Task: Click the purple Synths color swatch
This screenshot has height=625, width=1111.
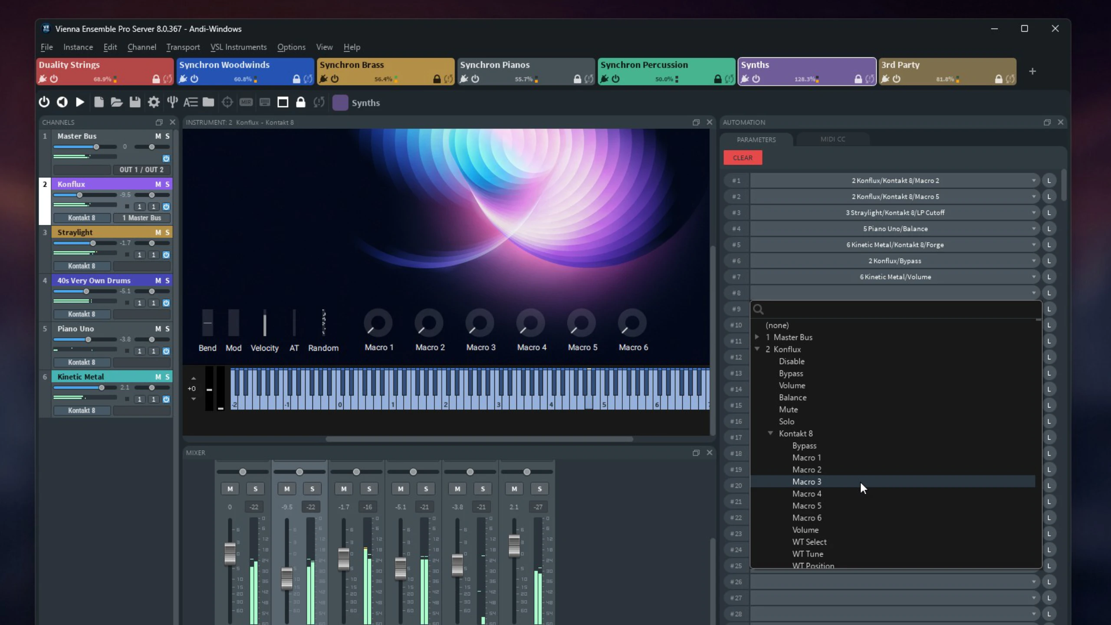Action: 340,103
